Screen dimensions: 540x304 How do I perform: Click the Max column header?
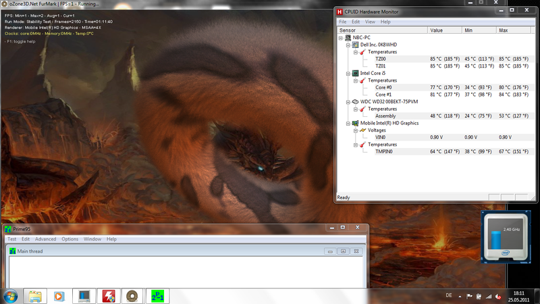(x=514, y=30)
